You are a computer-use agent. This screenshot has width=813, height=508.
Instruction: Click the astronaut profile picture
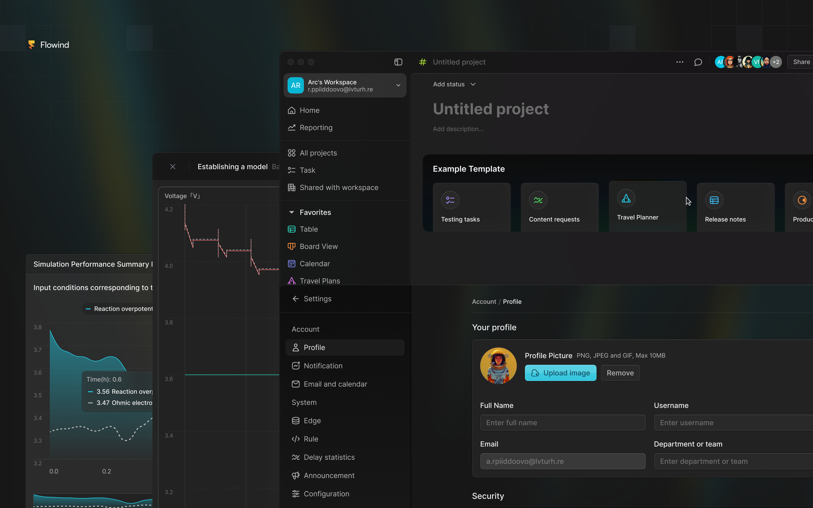[498, 366]
